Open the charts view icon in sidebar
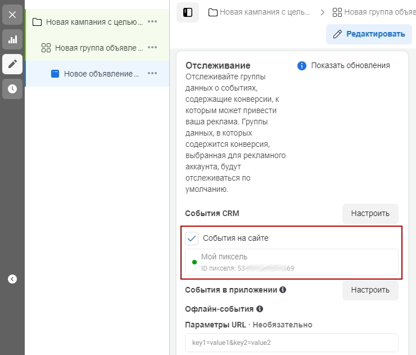Viewport: 416px width, 355px height. (12, 39)
